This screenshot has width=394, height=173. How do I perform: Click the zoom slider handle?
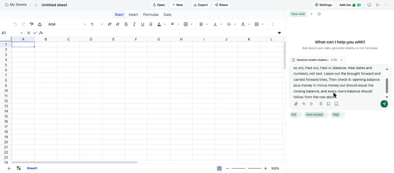(247, 169)
